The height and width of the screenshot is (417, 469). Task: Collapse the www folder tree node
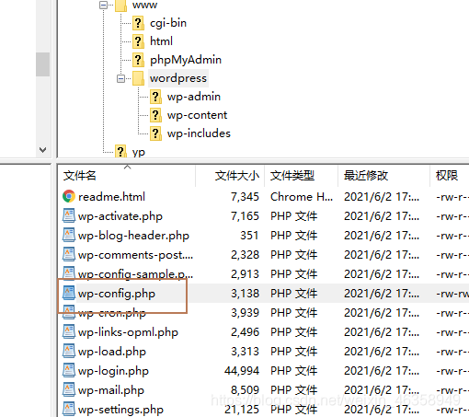tap(104, 6)
